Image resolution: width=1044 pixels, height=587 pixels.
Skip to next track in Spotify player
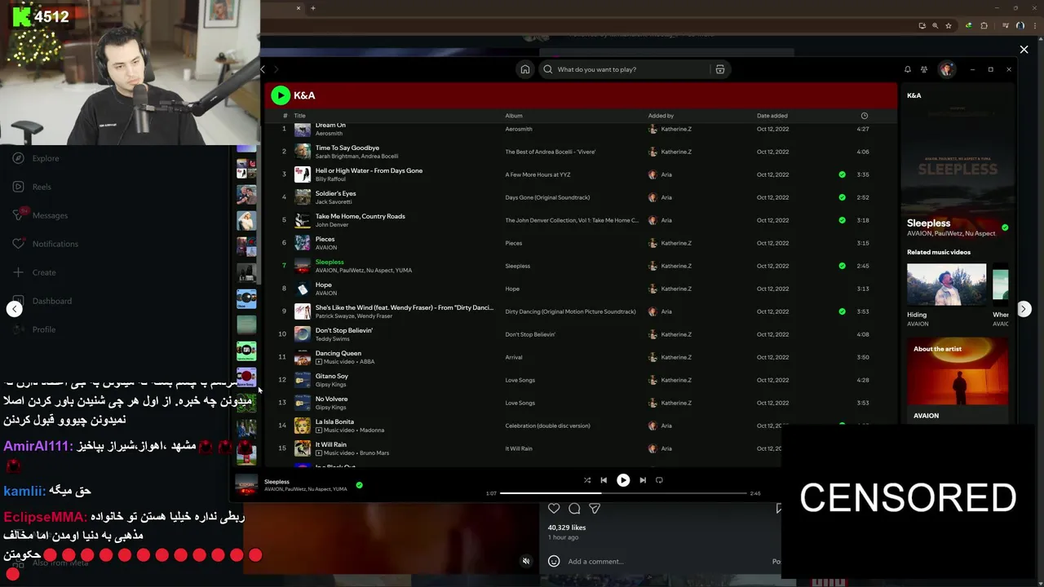[643, 480]
